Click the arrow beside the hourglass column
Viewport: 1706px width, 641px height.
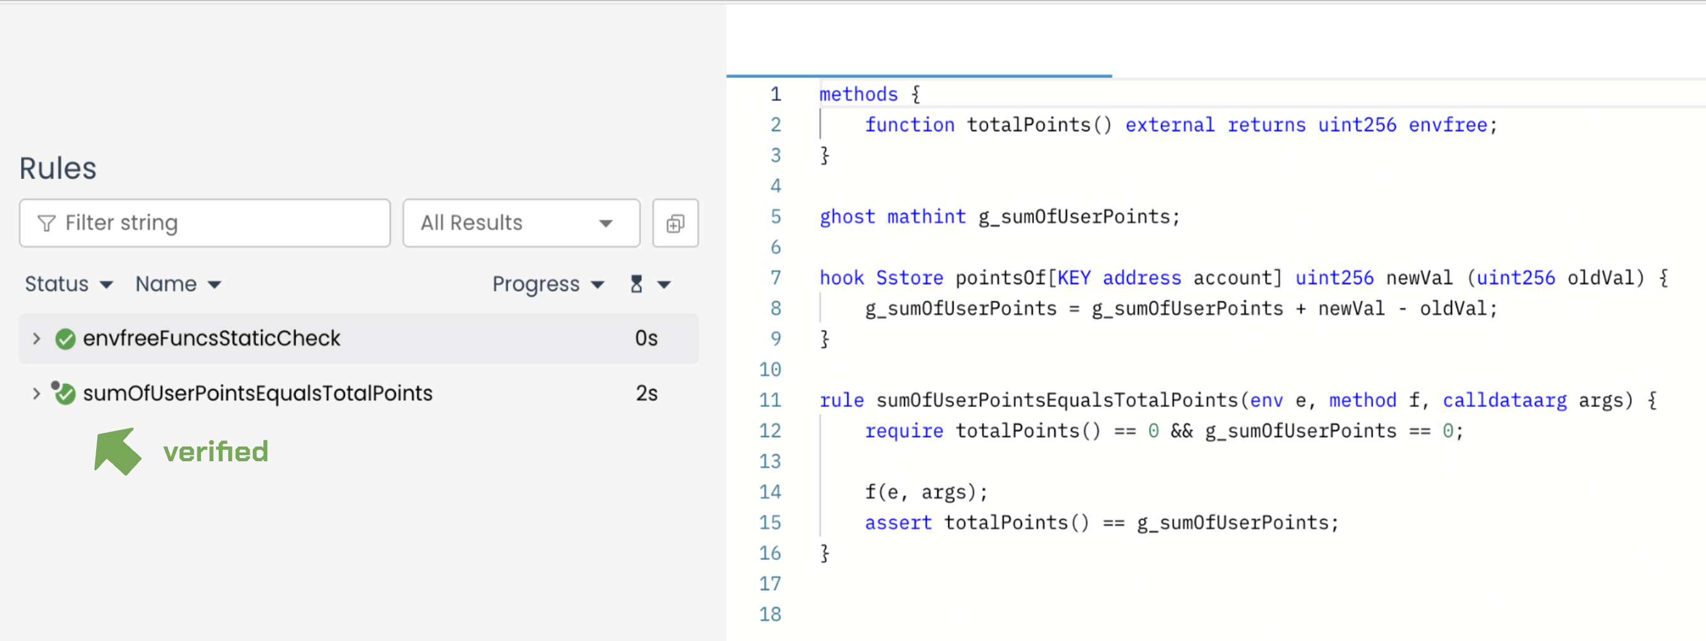point(664,285)
